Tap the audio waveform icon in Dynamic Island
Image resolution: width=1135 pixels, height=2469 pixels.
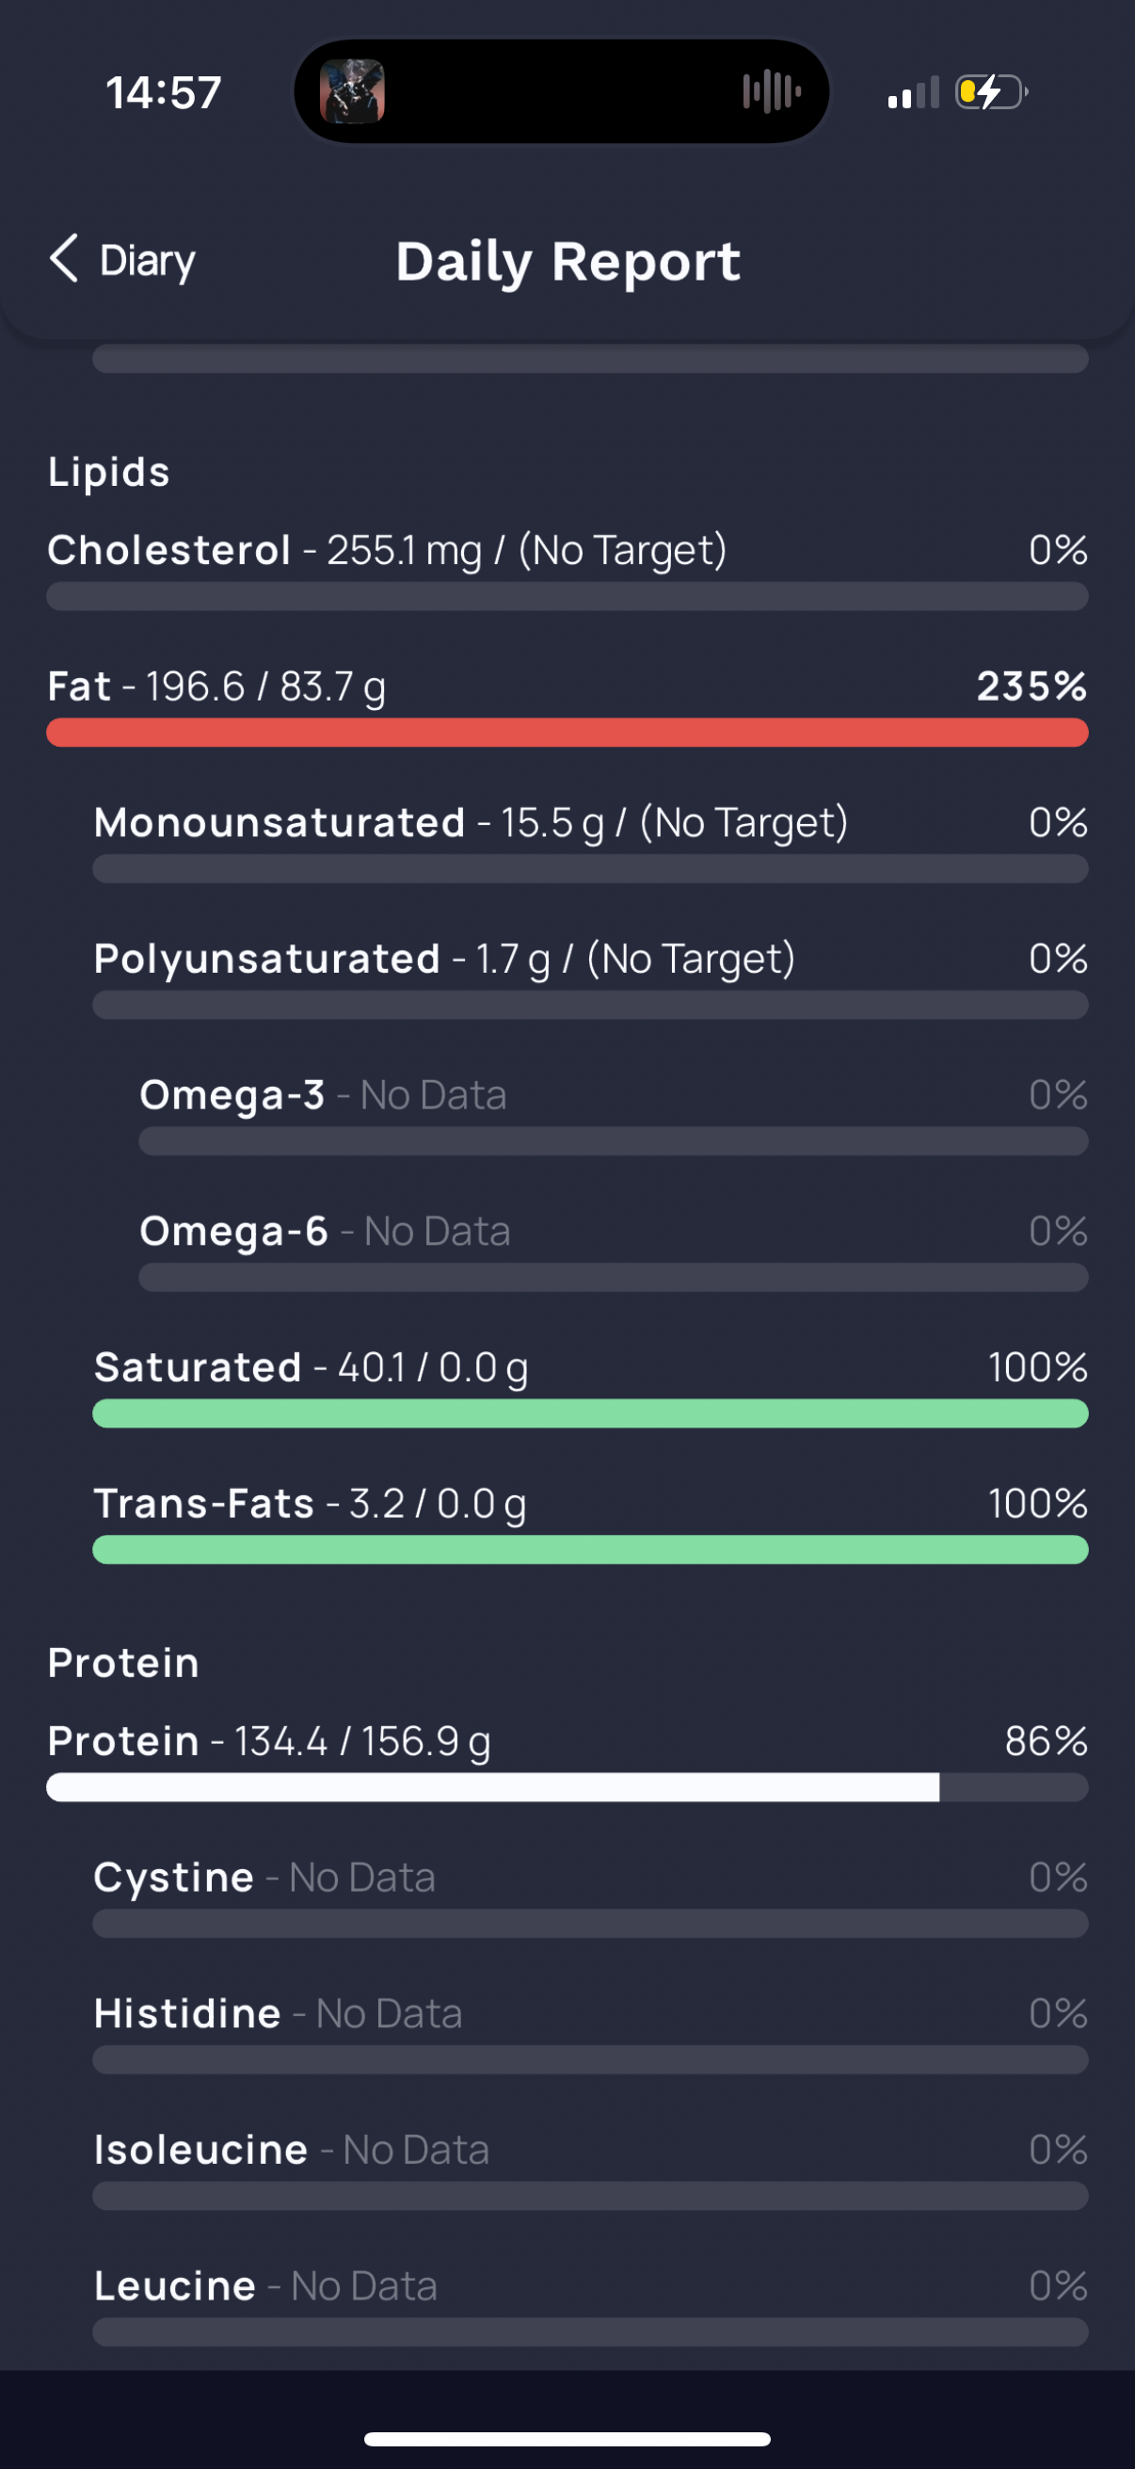click(x=771, y=92)
